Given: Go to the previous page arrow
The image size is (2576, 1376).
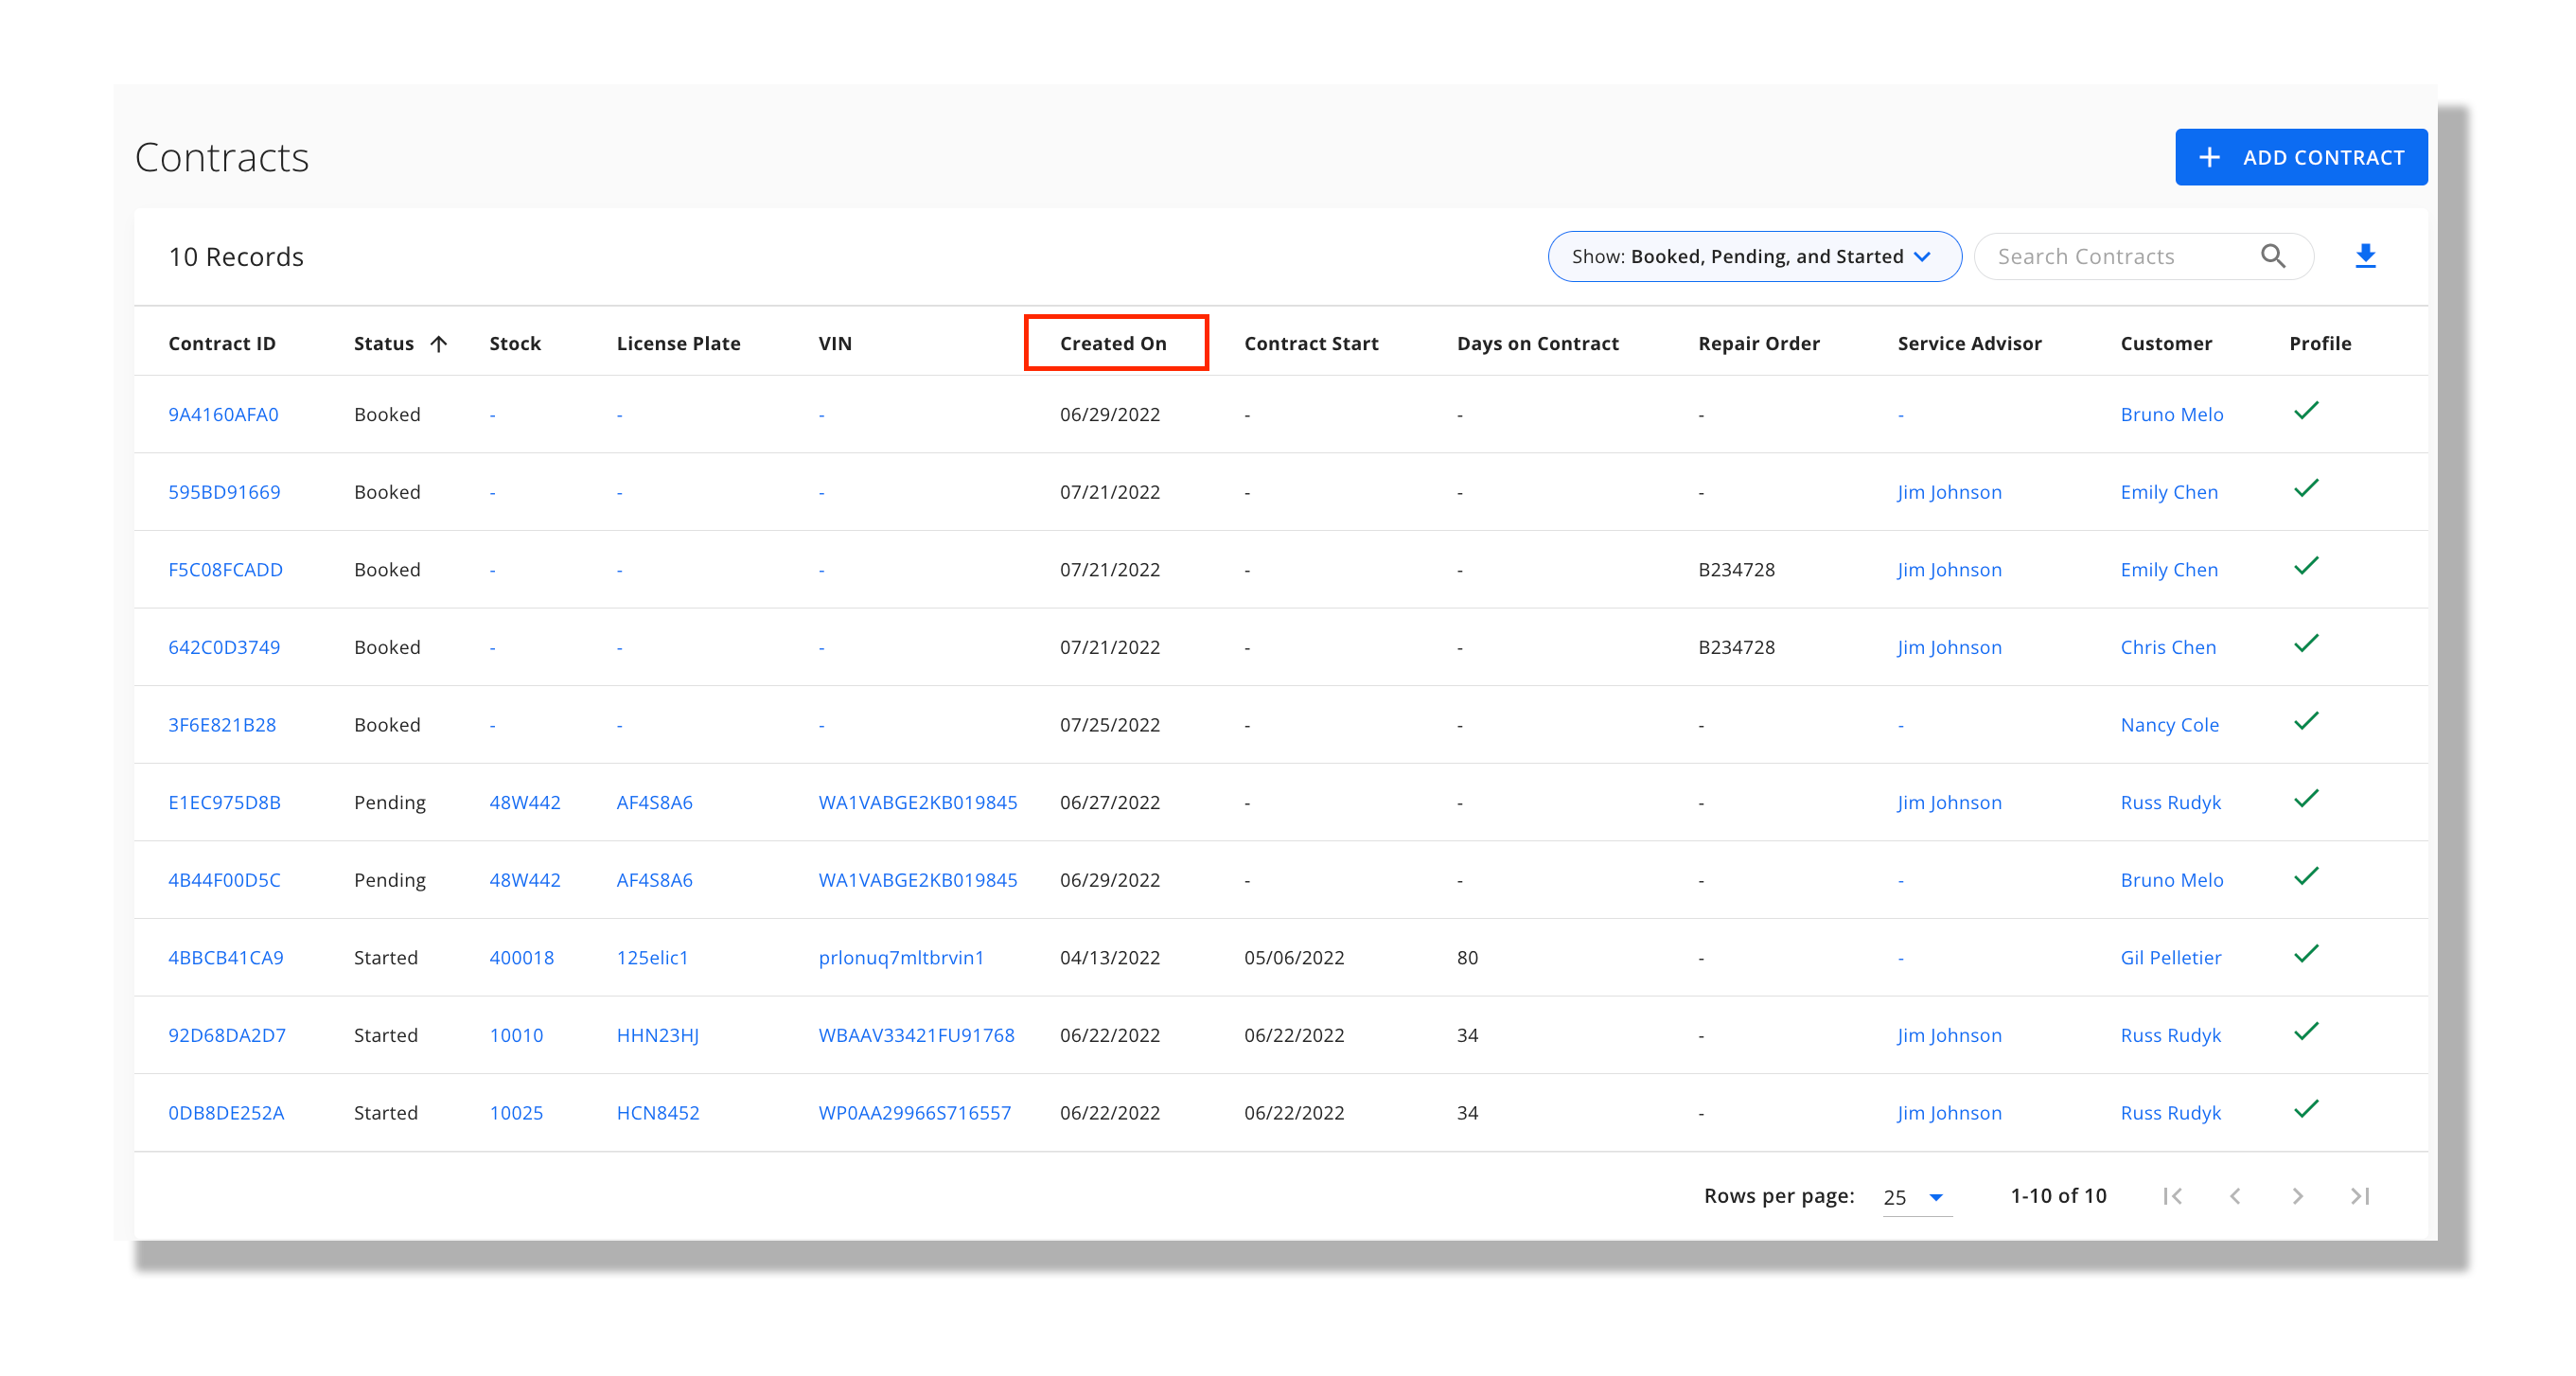Looking at the screenshot, I should click(2234, 1195).
